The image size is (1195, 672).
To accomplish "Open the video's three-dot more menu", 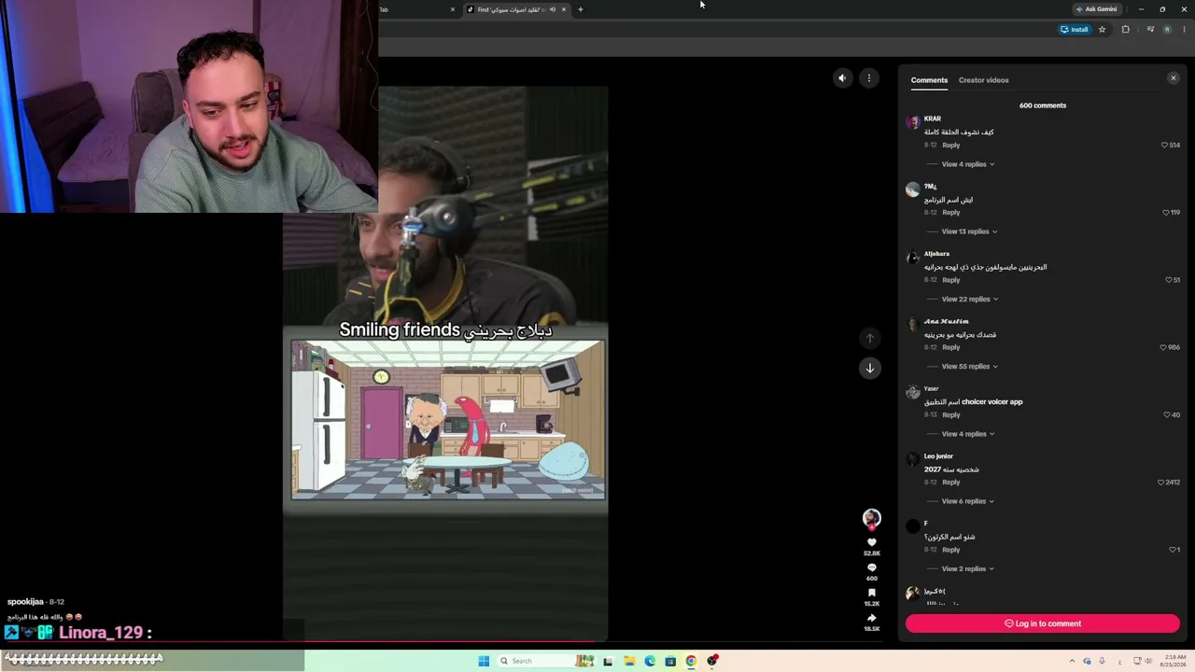I will tap(869, 78).
